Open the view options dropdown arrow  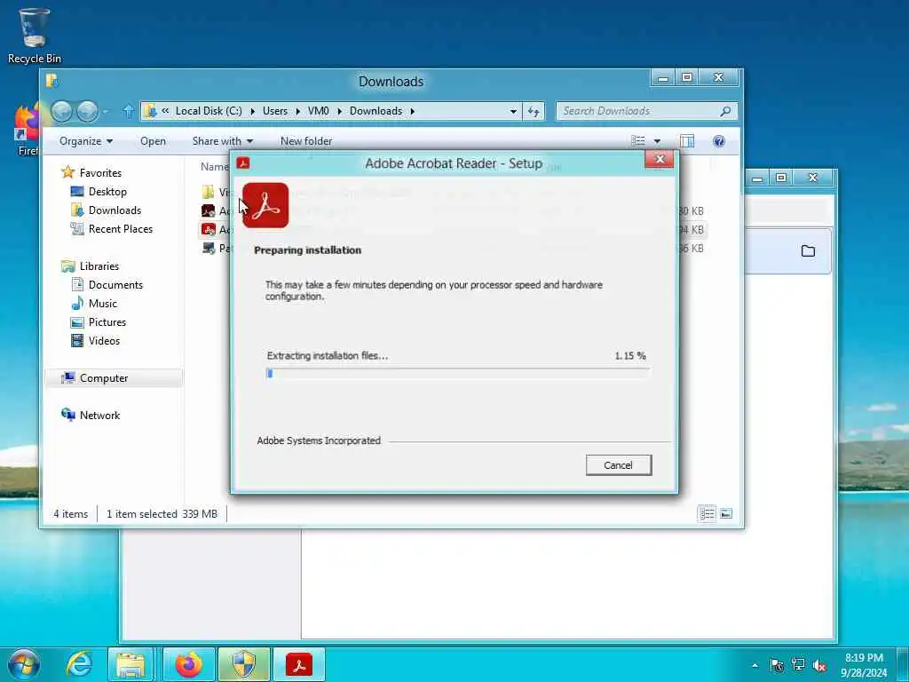coord(657,141)
